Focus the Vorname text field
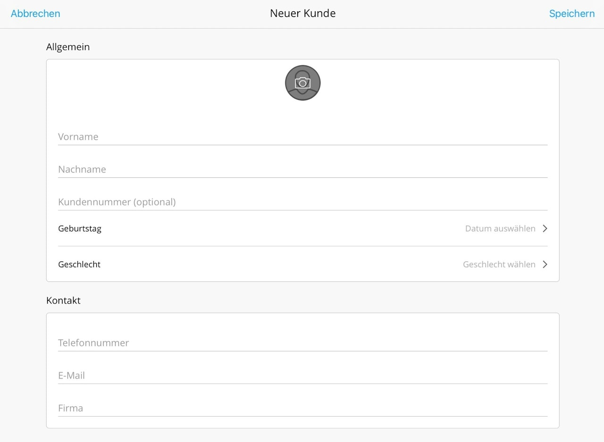This screenshot has height=442, width=604. coord(302,137)
